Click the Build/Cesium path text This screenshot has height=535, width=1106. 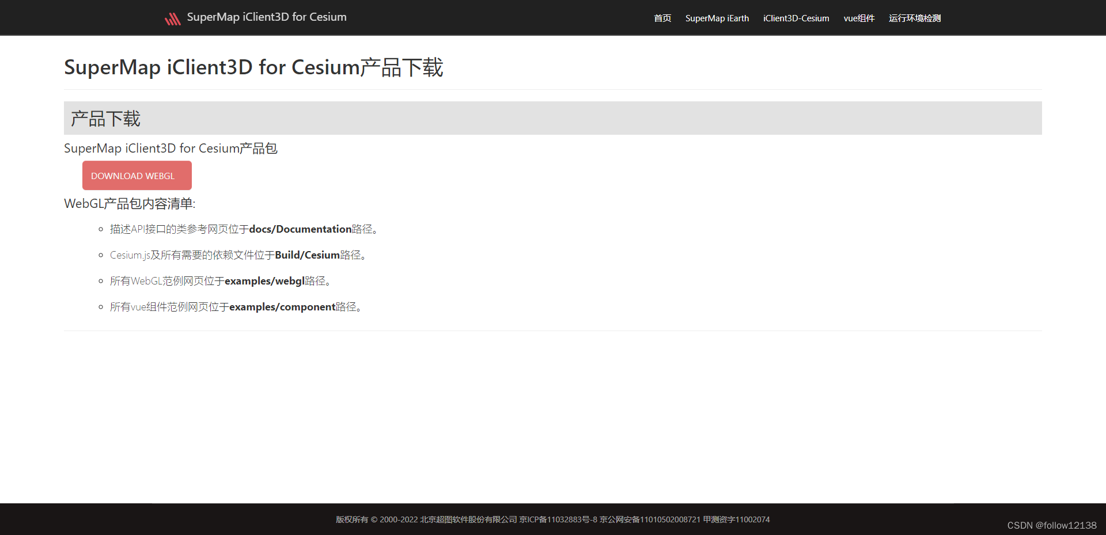pos(306,255)
